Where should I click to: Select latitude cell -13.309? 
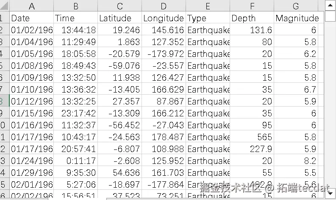[120, 113]
